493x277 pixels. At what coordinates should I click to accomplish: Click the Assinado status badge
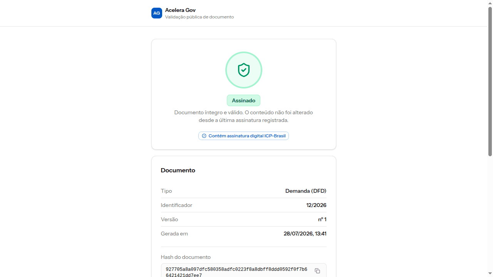[x=243, y=100]
